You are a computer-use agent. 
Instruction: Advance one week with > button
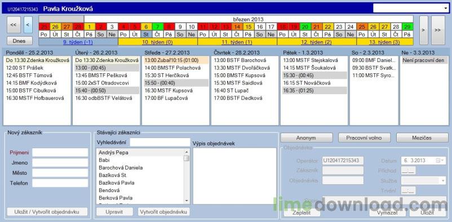423,30
